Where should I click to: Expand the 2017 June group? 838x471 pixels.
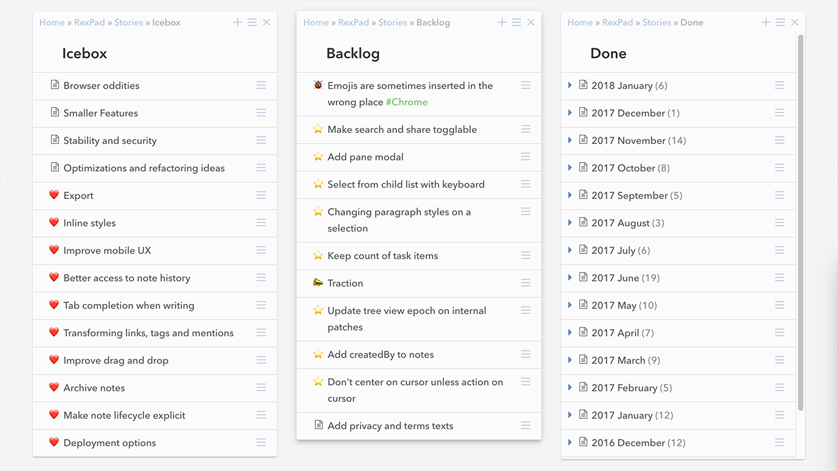pyautogui.click(x=570, y=277)
